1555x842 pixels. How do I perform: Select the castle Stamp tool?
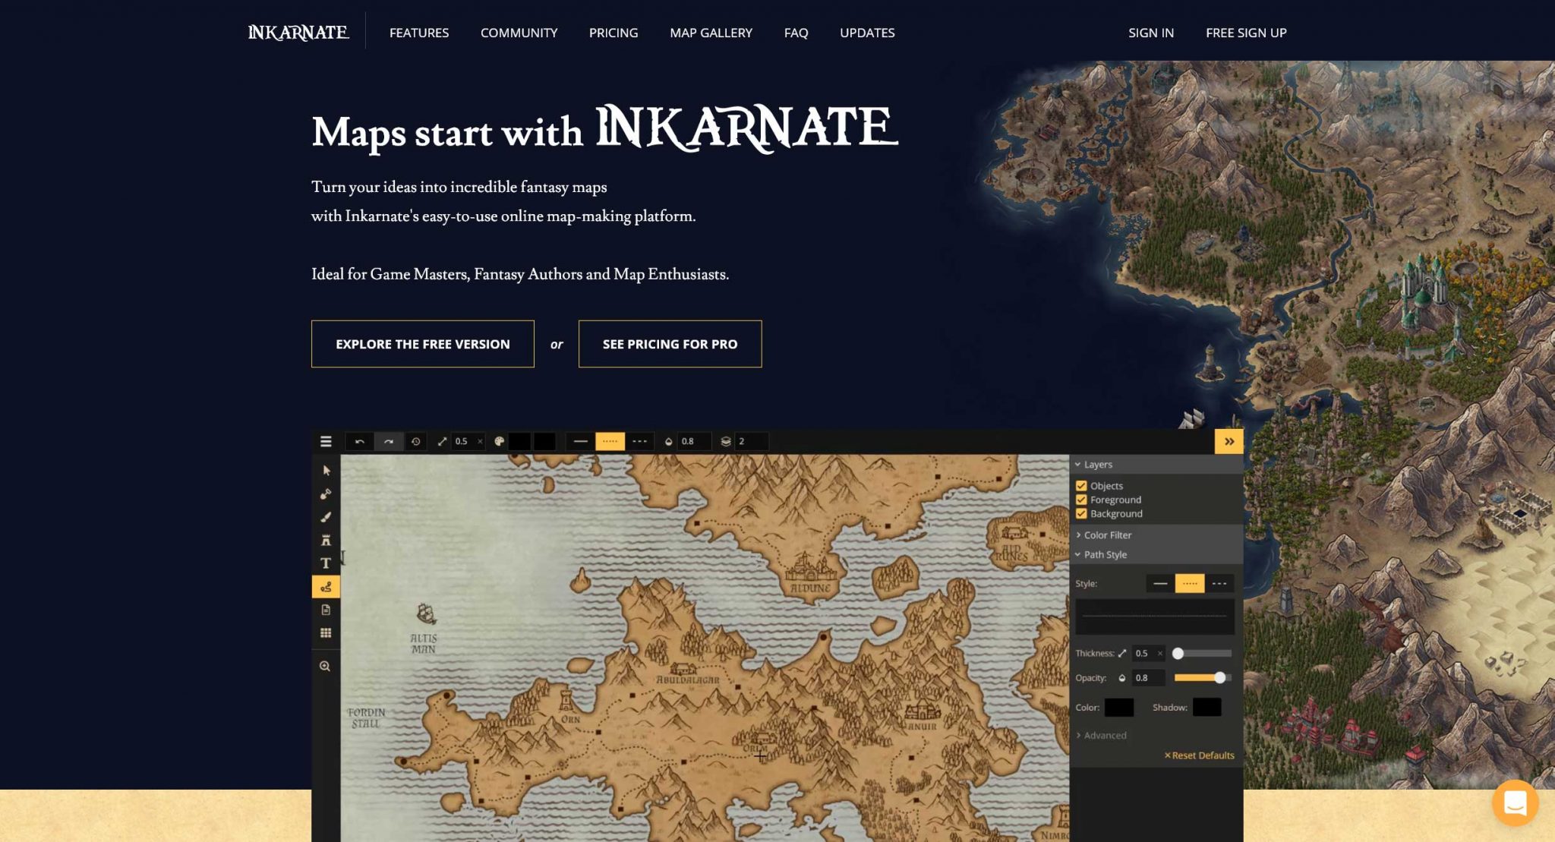326,541
